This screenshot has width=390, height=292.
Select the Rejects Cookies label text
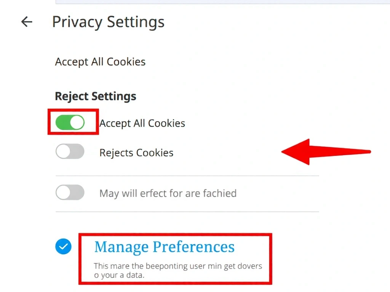(136, 152)
